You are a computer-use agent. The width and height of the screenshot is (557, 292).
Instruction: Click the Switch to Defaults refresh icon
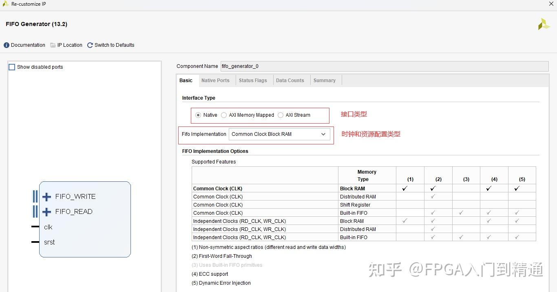point(90,45)
